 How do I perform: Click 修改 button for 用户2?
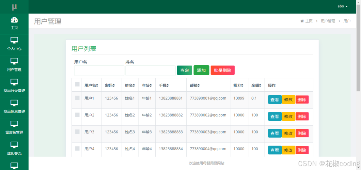coord(288,116)
